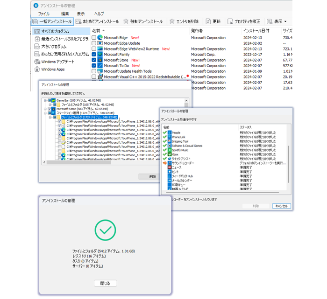Click 閉じる in the completion dialog

click(105, 283)
